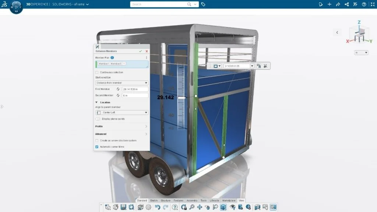Open Help question mark in bottom toolbar

pyautogui.click(x=175, y=207)
